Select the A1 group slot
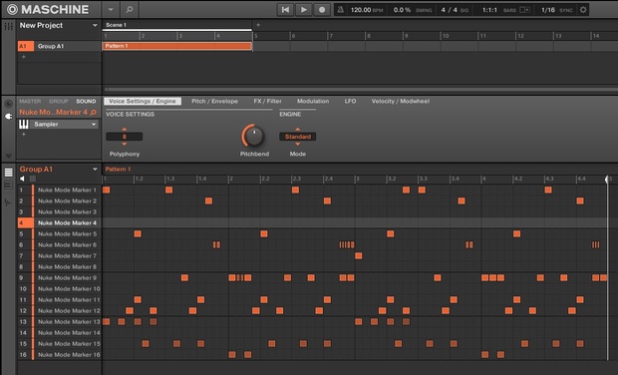Image resolution: width=618 pixels, height=375 pixels. click(x=26, y=46)
